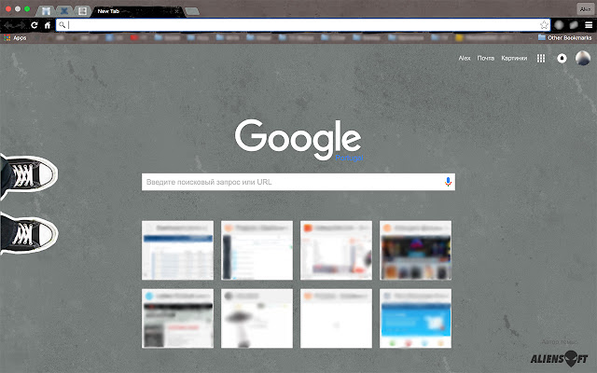
Task: Open the yellow-icon bookmark in bookmarks bar
Action: (x=485, y=37)
